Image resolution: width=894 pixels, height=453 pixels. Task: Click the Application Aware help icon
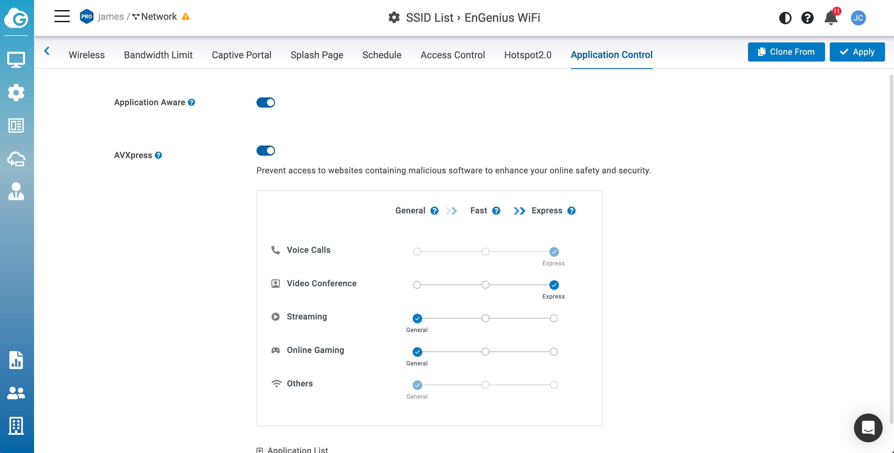[192, 102]
